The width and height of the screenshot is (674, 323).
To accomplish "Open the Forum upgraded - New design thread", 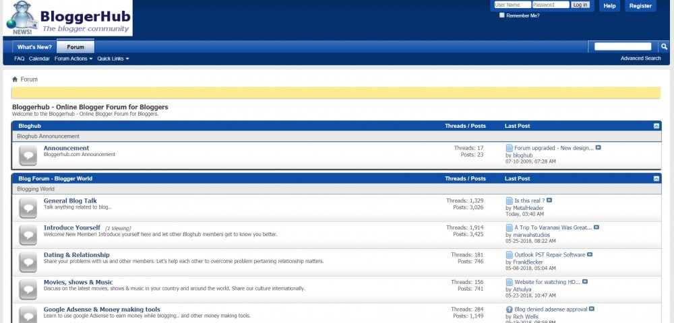I will 553,148.
